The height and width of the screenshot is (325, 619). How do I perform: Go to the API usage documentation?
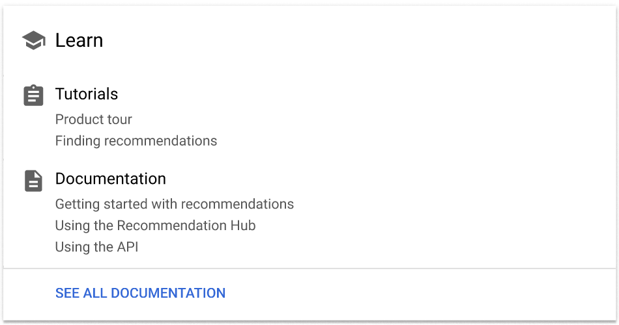tap(96, 247)
